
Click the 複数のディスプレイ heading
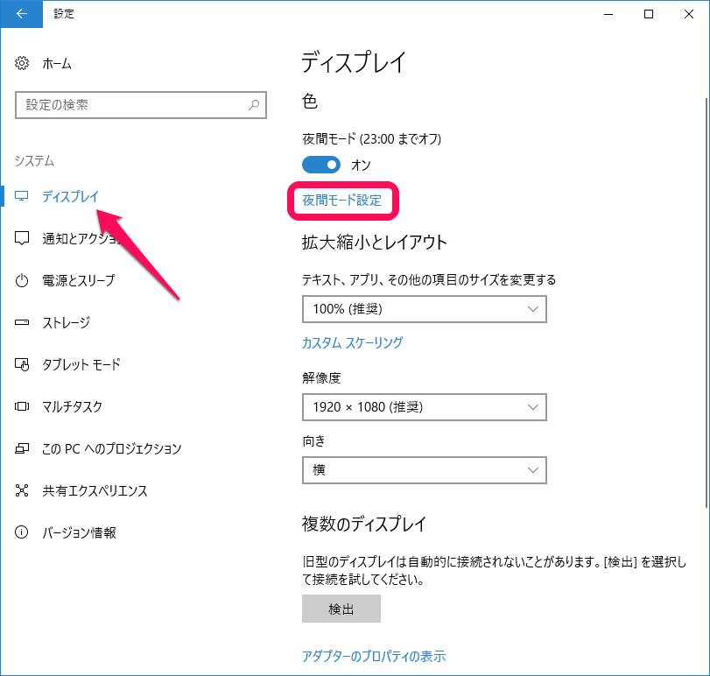364,524
